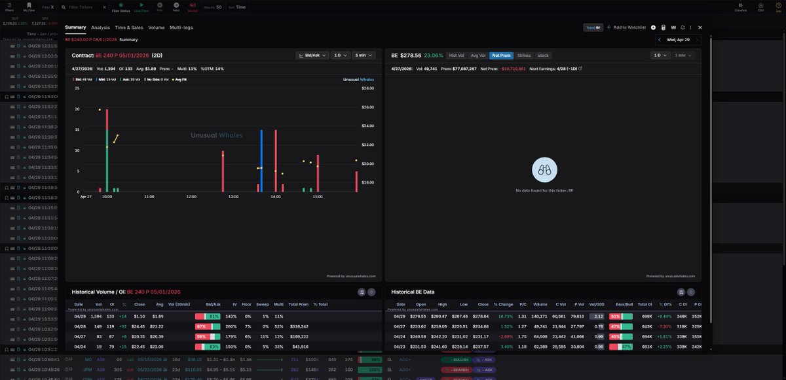Click round icon in Historical Volume / OI header

coord(371,292)
